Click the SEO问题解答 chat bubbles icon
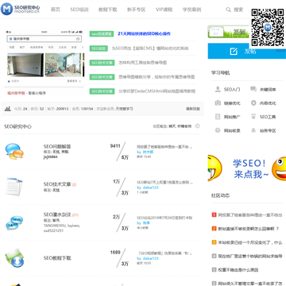 click(x=14, y=151)
